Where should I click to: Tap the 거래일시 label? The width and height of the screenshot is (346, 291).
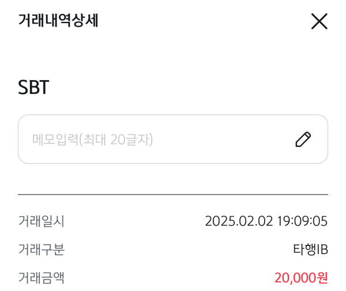(41, 221)
